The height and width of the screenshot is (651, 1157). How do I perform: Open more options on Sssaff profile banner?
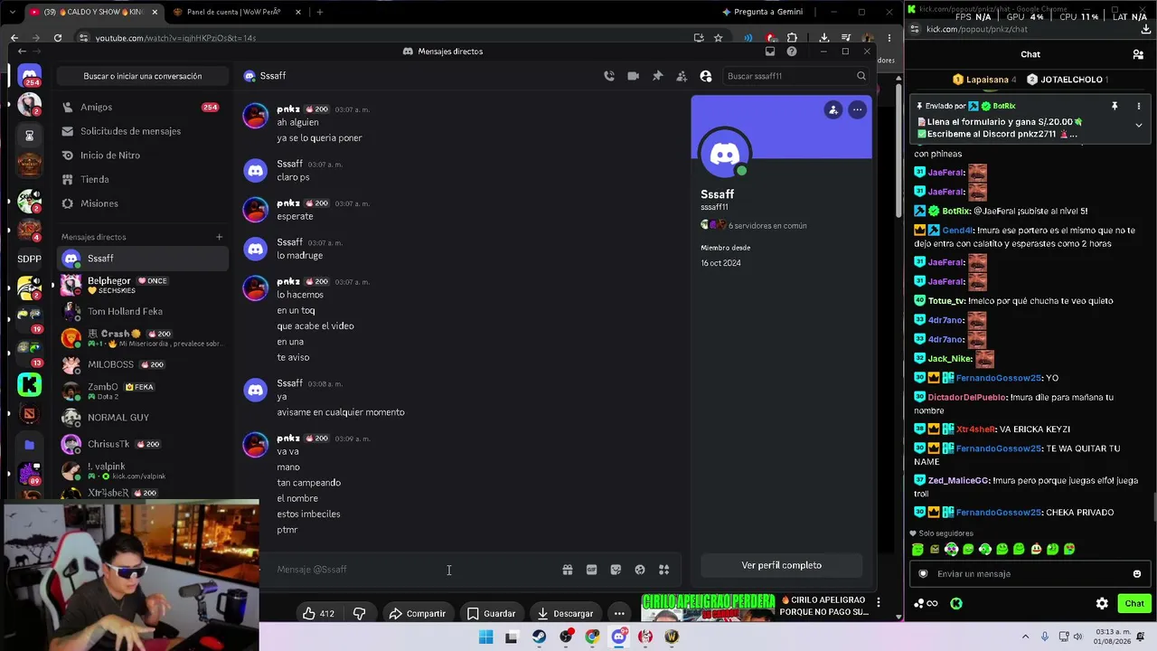[x=857, y=109]
